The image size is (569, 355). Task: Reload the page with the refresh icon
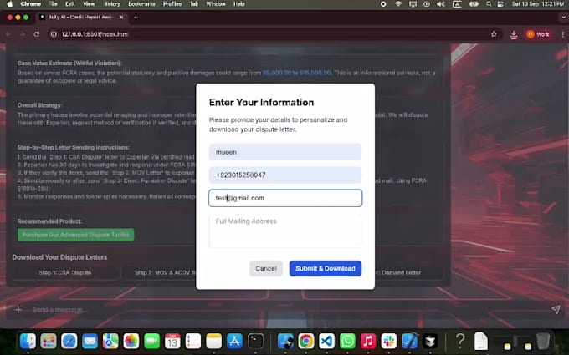tap(37, 34)
